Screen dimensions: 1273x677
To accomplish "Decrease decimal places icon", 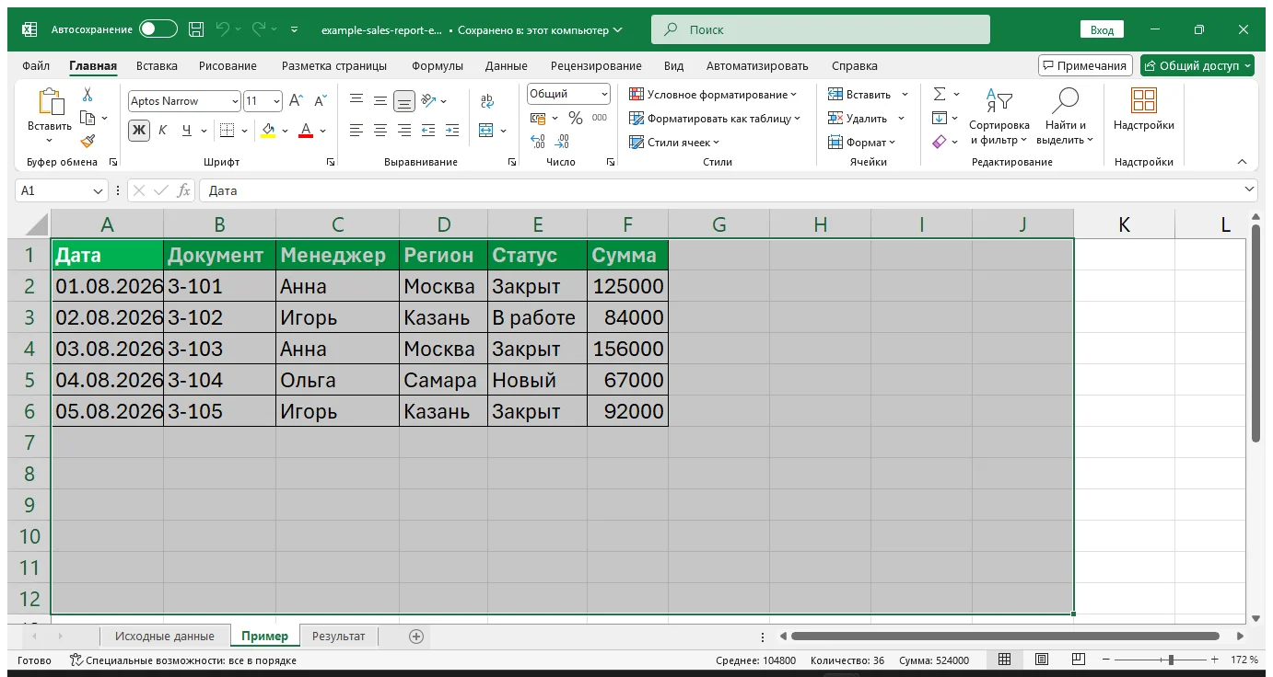I will point(562,142).
